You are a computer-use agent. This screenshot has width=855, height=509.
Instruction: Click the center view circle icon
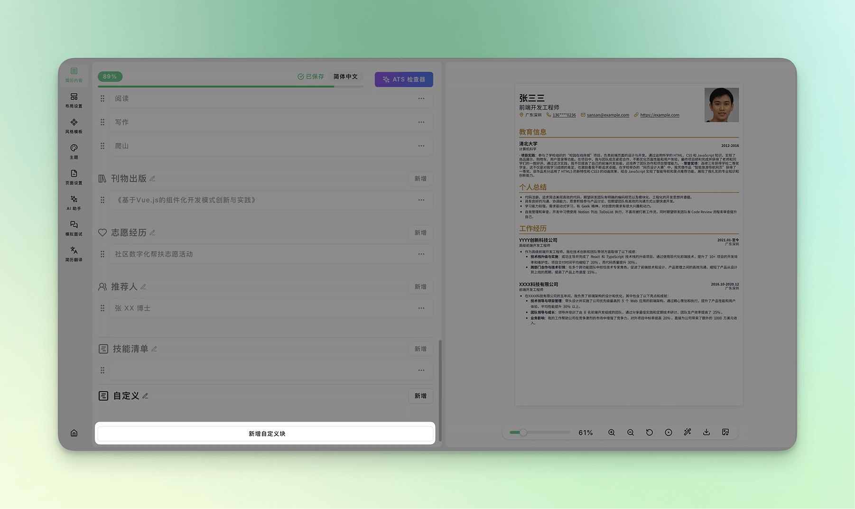coord(669,432)
